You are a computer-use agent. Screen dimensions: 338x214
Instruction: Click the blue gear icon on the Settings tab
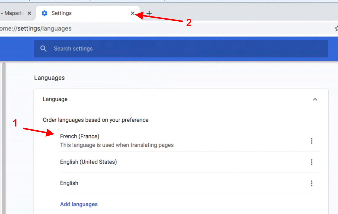[x=44, y=13]
